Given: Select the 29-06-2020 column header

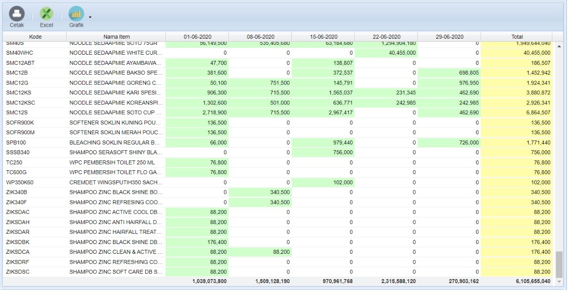Looking at the screenshot, I should pos(449,37).
